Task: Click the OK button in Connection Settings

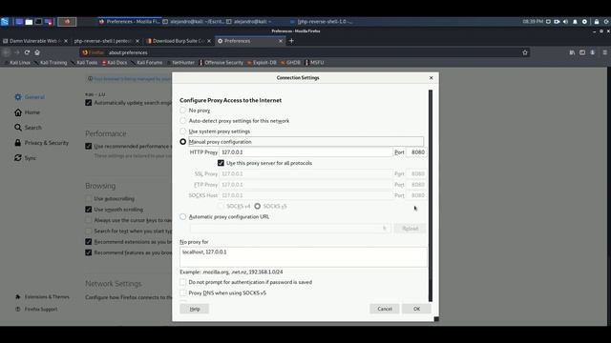Action: click(416, 309)
